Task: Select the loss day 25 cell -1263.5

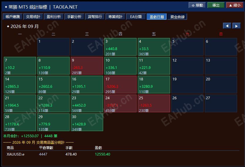Action: pos(154,103)
